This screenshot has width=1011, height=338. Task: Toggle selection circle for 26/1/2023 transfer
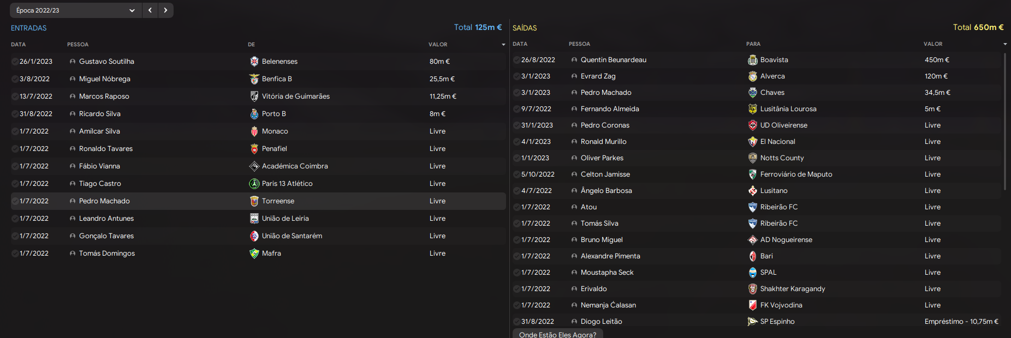15,62
